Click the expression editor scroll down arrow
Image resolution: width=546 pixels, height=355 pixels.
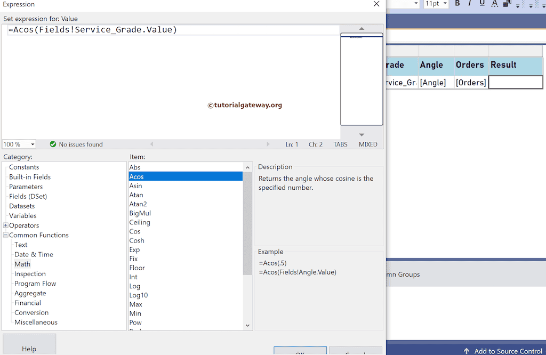362,135
